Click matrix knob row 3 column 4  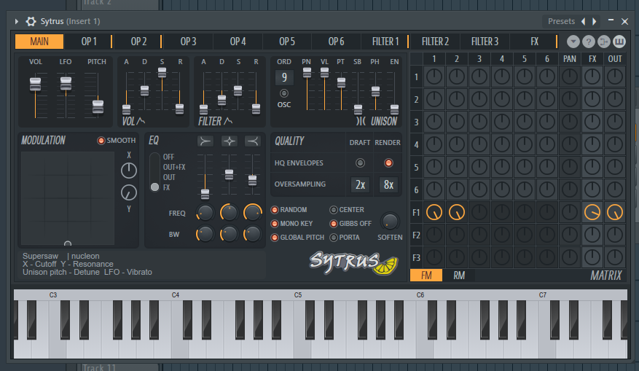pyautogui.click(x=502, y=122)
